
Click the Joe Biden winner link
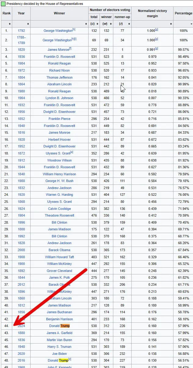click(x=59, y=354)
